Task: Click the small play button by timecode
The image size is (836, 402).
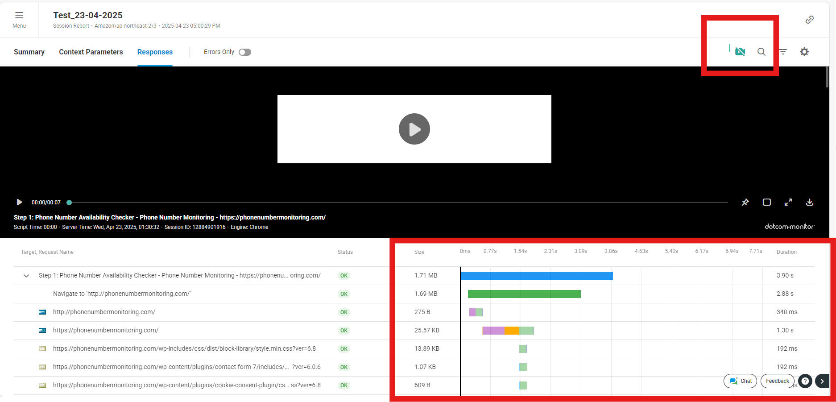Action: (x=19, y=202)
